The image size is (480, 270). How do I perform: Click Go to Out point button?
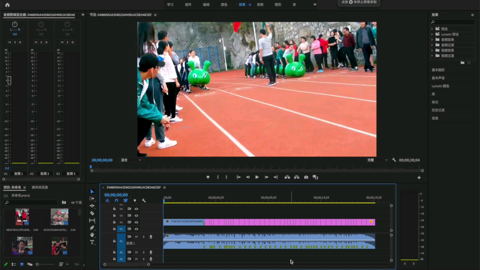tap(276, 177)
